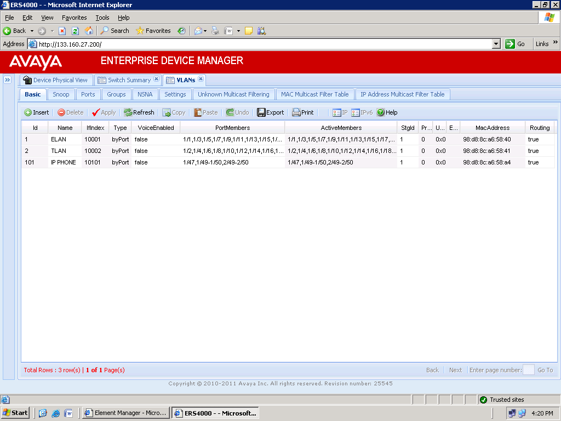561x421 pixels.
Task: Click the Next pagination button
Action: click(x=455, y=370)
